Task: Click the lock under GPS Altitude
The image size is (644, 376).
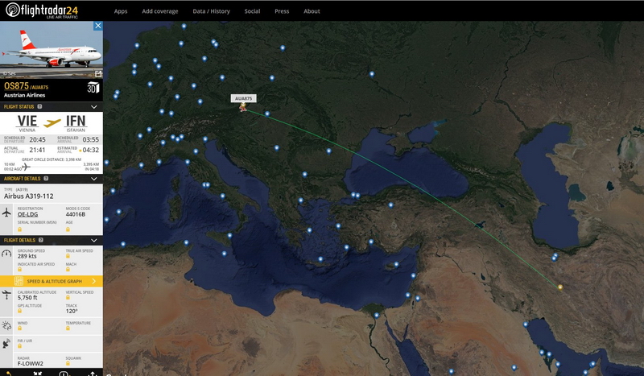Action: point(19,311)
